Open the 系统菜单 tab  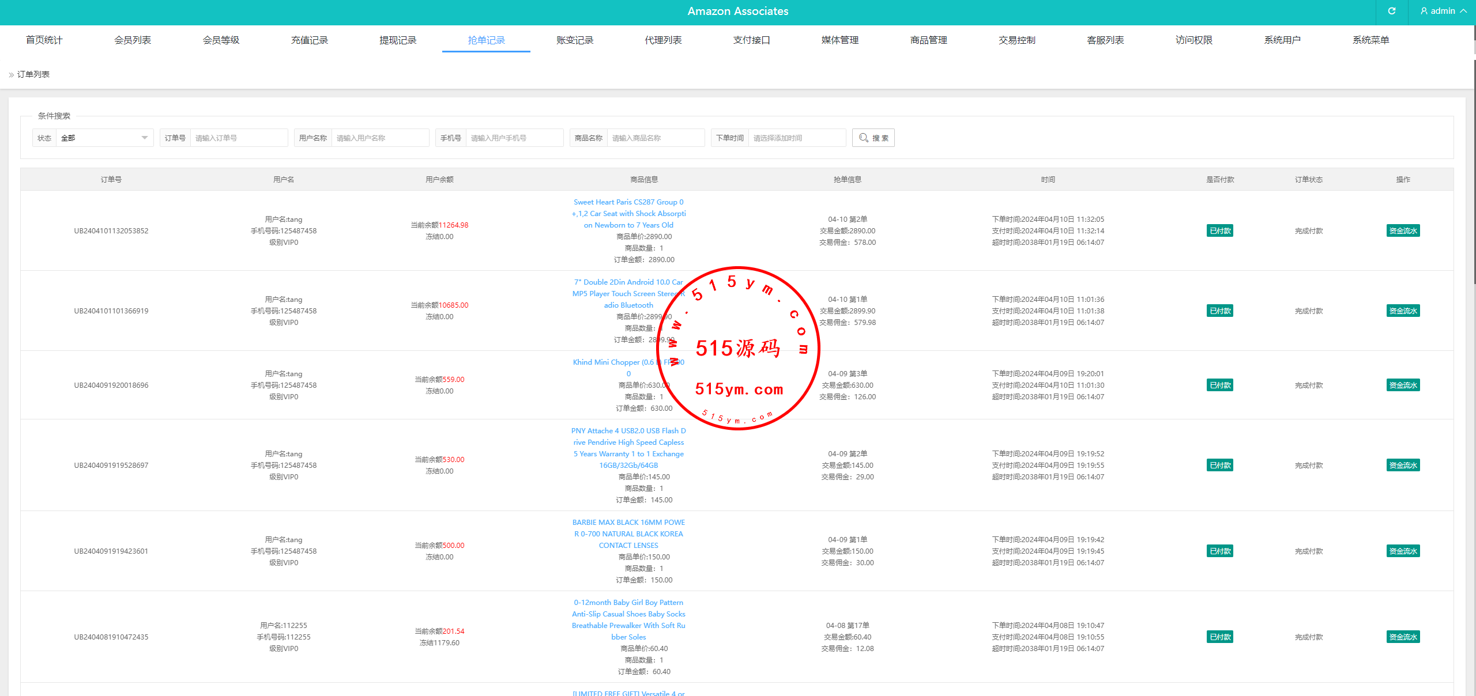[x=1370, y=40]
